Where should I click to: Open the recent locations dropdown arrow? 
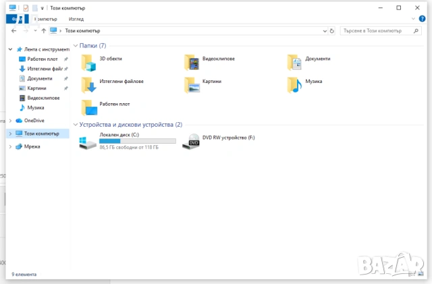pyautogui.click(x=35, y=31)
